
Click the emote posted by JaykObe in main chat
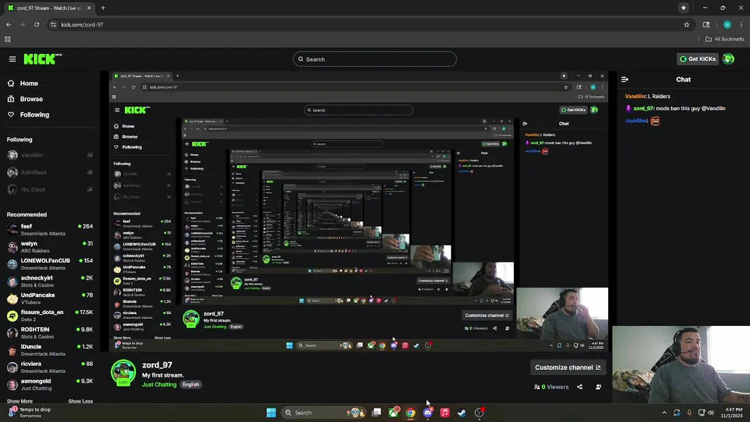(x=655, y=121)
